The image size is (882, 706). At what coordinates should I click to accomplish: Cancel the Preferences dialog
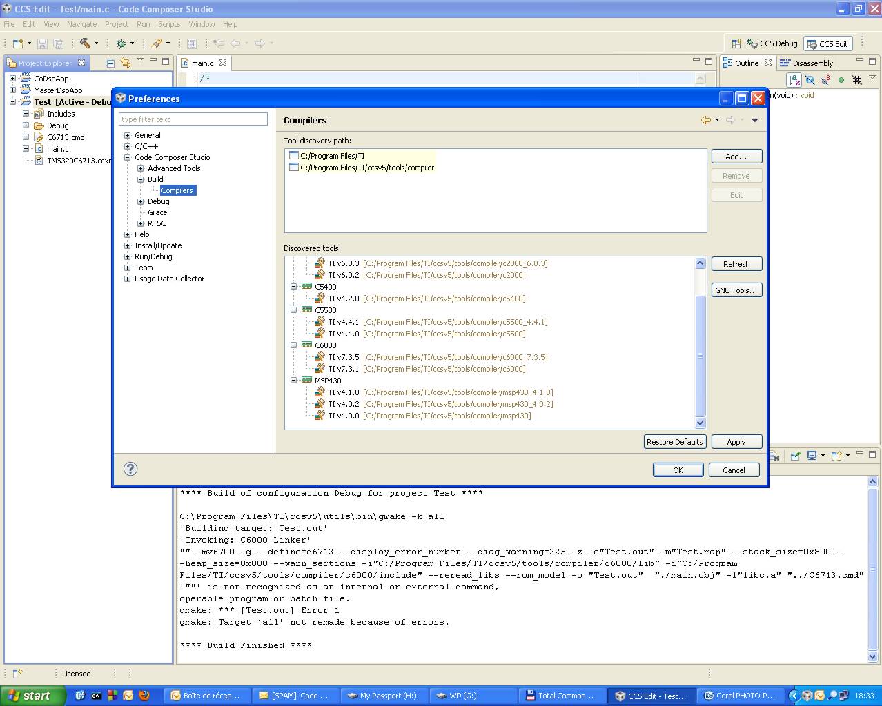coord(734,470)
